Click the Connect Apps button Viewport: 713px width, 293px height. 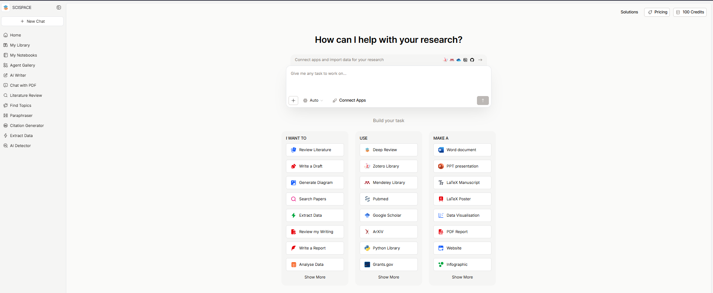tap(349, 101)
